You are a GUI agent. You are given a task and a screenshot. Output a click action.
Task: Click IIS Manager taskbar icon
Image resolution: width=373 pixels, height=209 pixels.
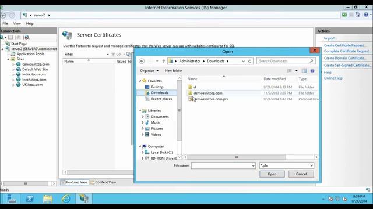point(84,199)
